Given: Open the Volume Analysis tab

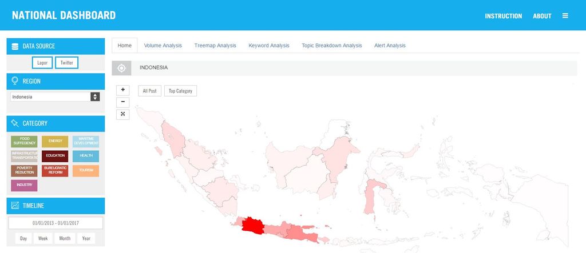Looking at the screenshot, I should (163, 46).
